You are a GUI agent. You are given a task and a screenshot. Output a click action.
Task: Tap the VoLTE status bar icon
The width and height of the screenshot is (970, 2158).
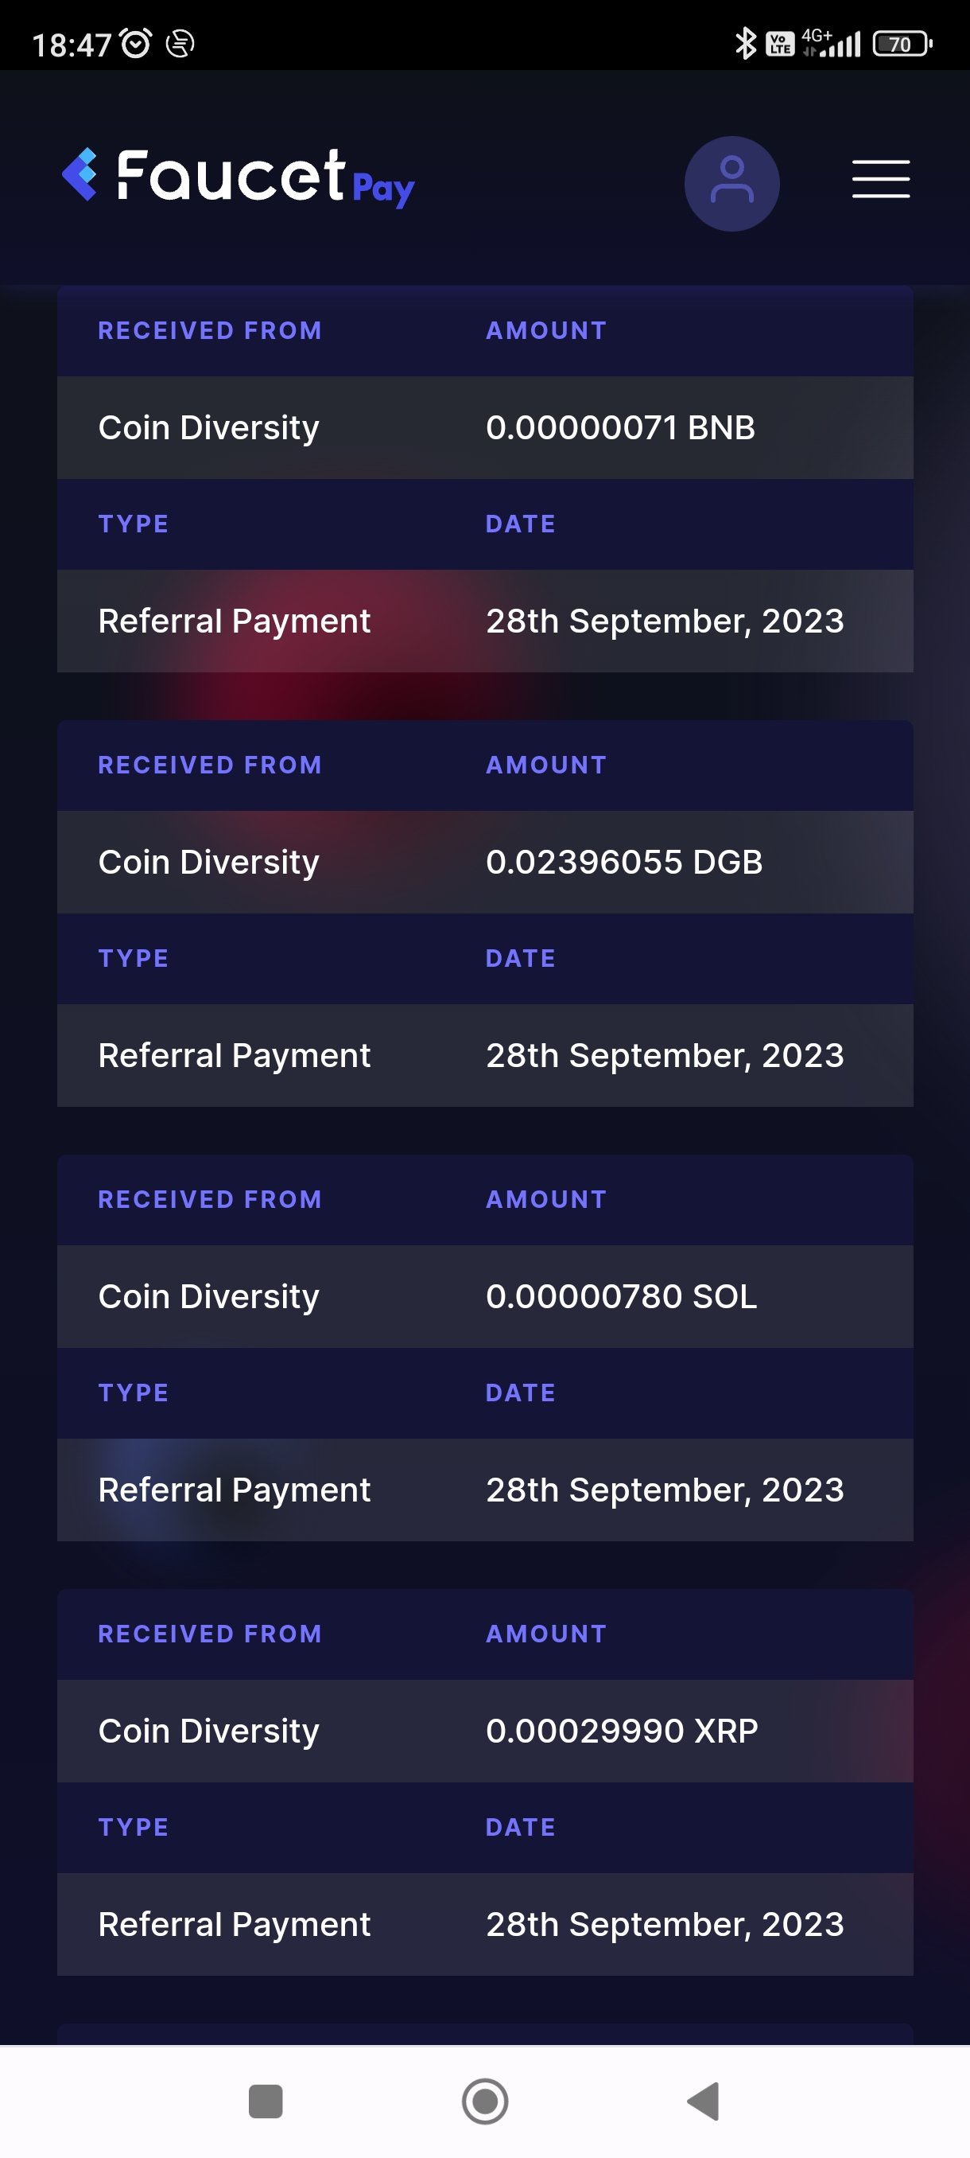(780, 44)
